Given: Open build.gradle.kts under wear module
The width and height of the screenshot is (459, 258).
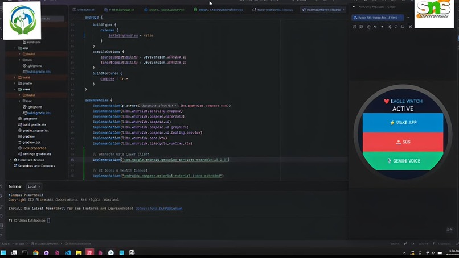Looking at the screenshot, I should click(36, 113).
